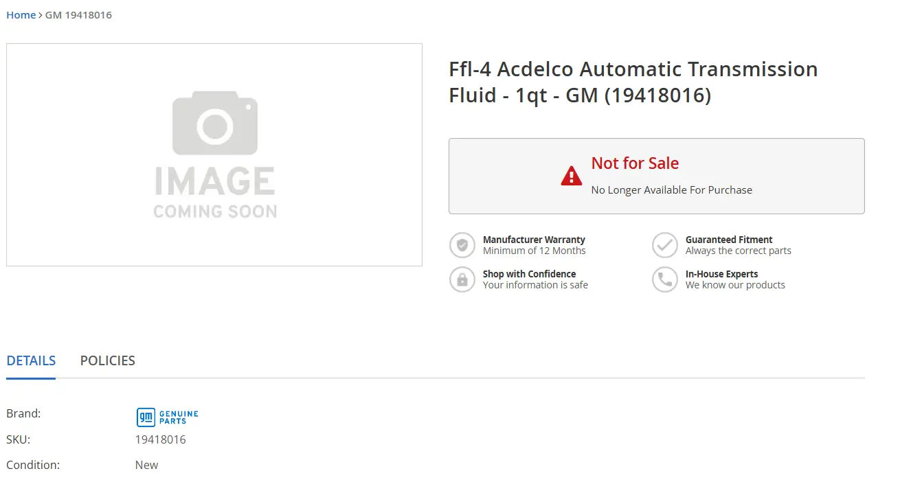Click the Shop with Confidence label
The width and height of the screenshot is (900, 482).
click(x=529, y=274)
